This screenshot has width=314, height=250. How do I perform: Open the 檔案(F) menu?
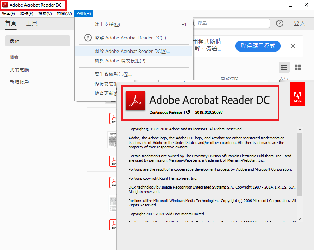click(9, 14)
